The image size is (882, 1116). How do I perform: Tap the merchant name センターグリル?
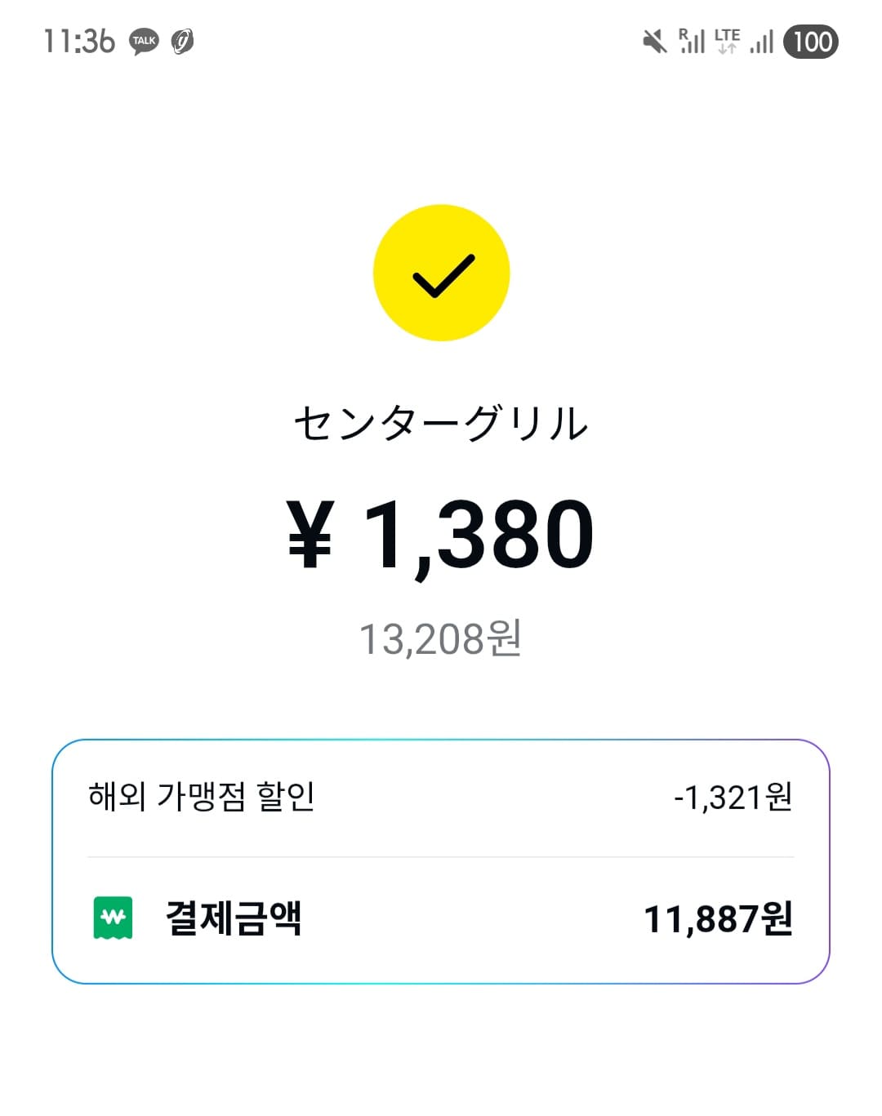click(x=441, y=423)
